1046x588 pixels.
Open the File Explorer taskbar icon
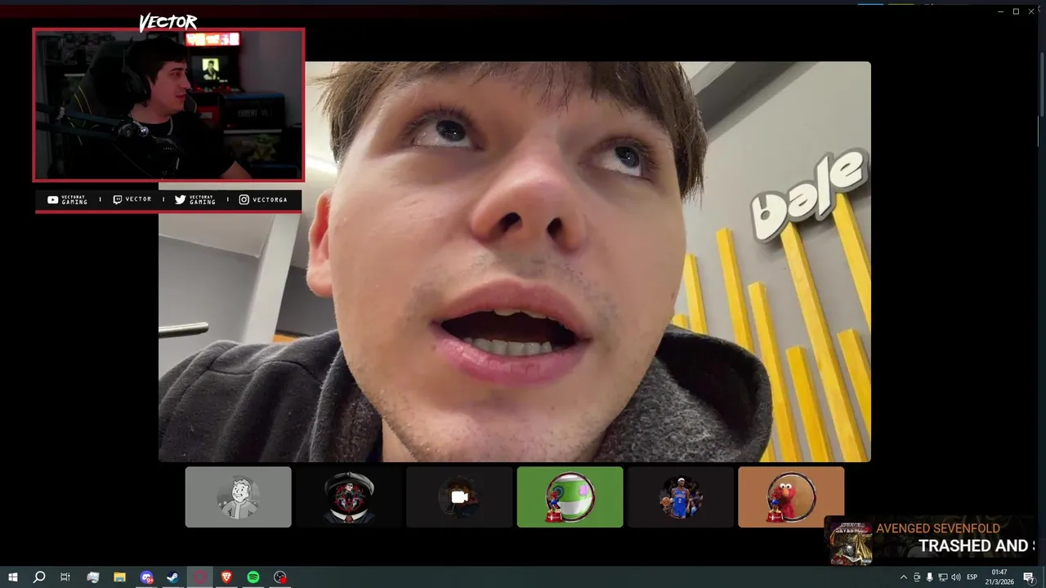[x=119, y=577]
